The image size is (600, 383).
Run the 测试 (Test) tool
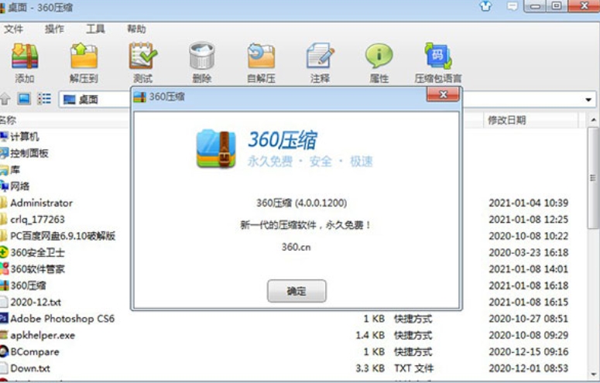[x=142, y=63]
